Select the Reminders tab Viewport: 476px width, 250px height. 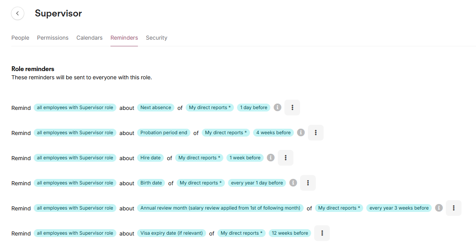(124, 38)
